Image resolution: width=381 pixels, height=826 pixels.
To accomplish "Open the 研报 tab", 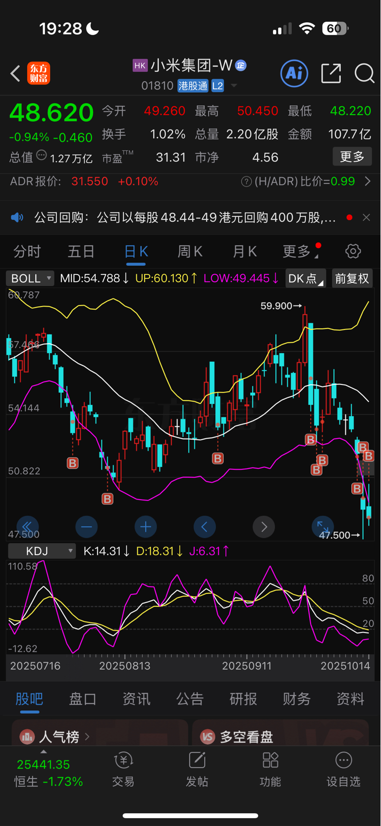I will 243,699.
